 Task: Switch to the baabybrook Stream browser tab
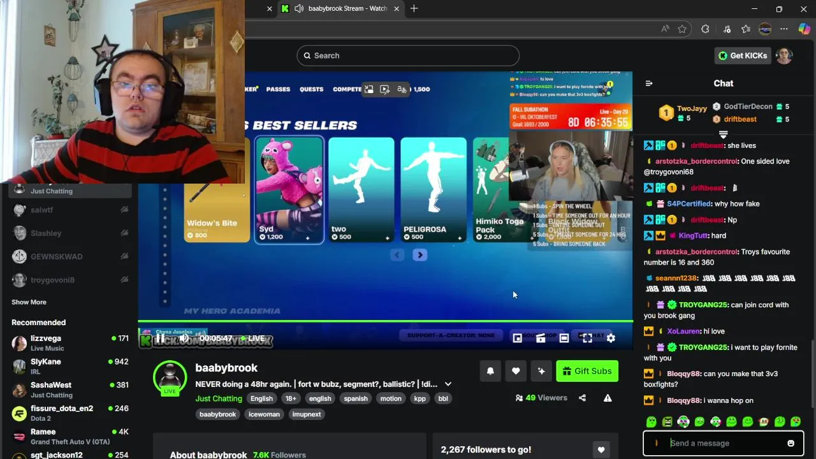coord(341,8)
